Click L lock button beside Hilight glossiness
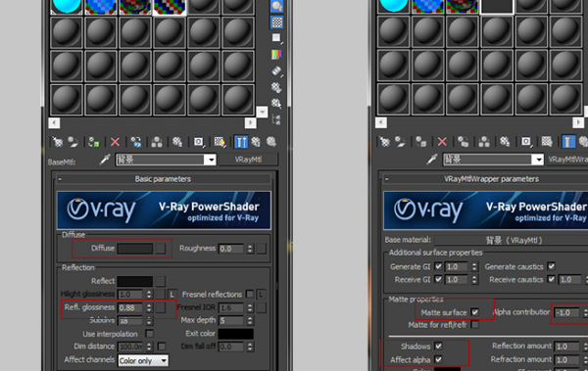Image resolution: width=588 pixels, height=371 pixels. pos(171,295)
